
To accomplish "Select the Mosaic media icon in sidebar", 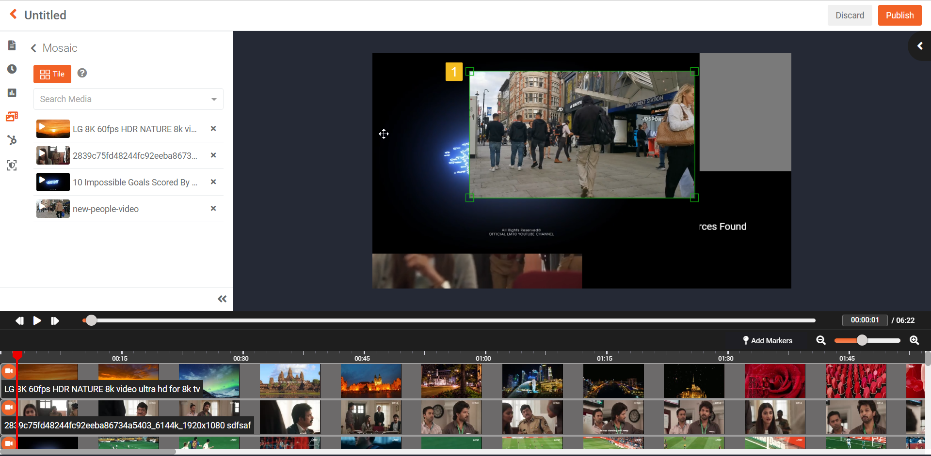I will (x=12, y=117).
